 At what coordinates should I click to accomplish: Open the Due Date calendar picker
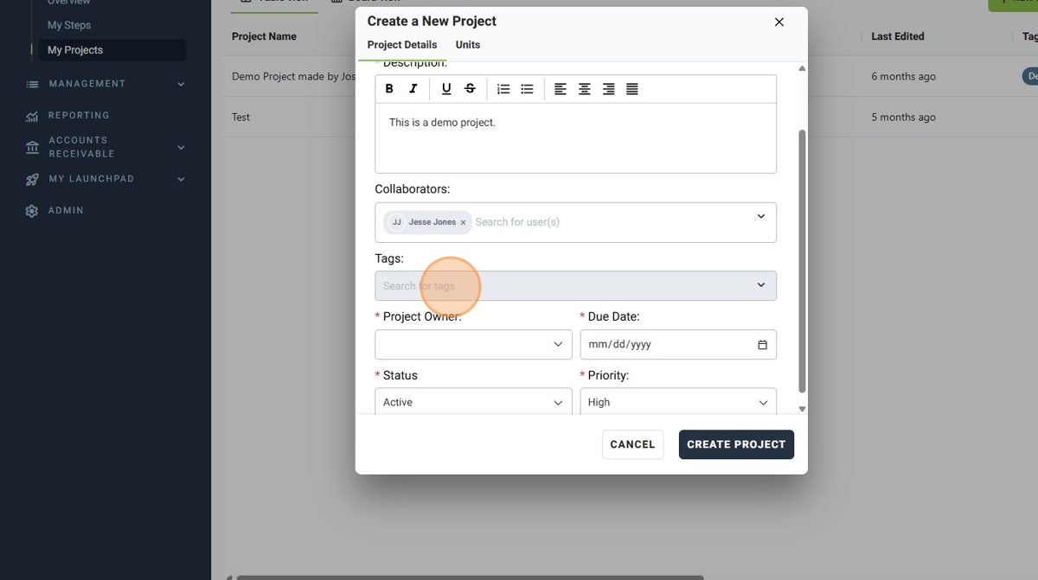click(x=762, y=345)
